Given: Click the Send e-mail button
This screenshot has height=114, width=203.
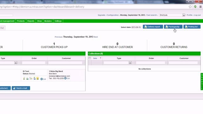Looking at the screenshot, I should coord(21,88).
